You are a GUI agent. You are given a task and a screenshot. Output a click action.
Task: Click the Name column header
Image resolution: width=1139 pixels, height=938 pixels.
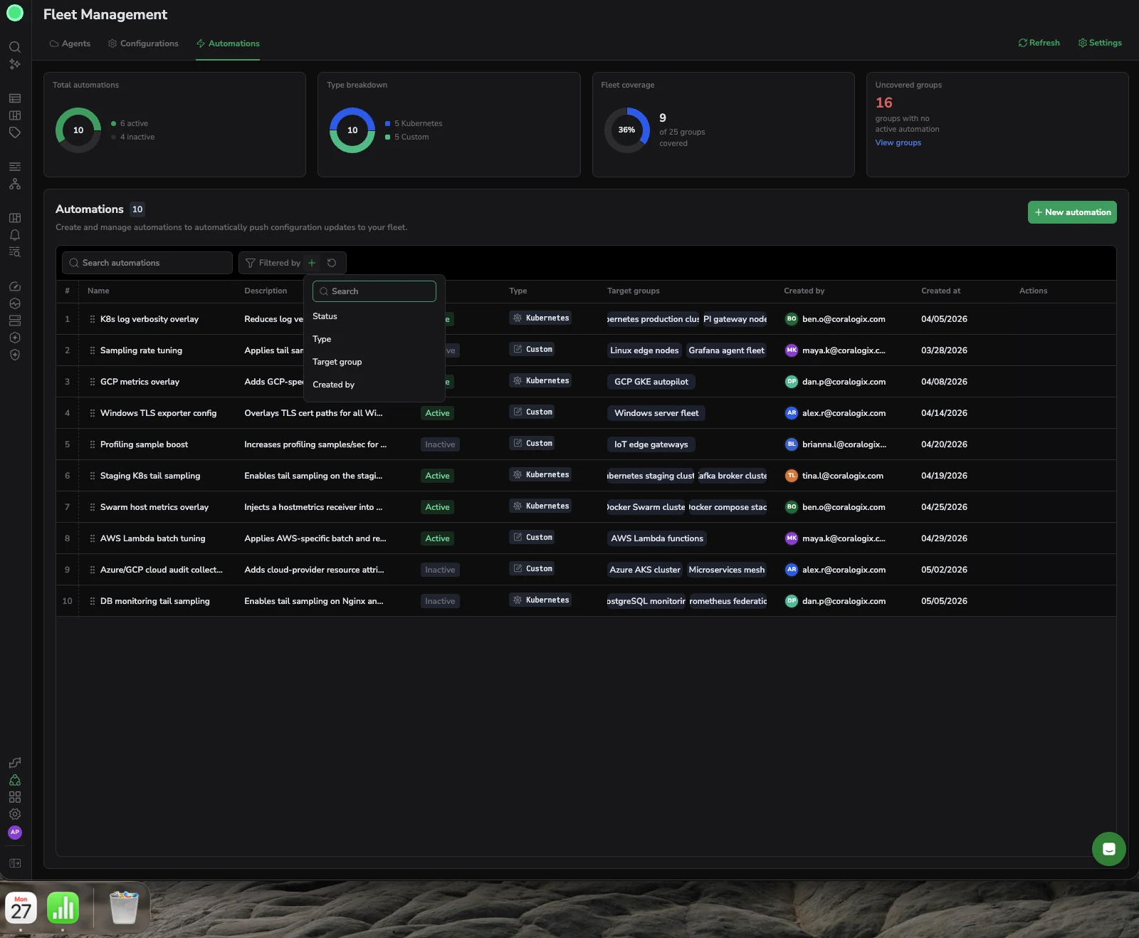click(x=98, y=291)
